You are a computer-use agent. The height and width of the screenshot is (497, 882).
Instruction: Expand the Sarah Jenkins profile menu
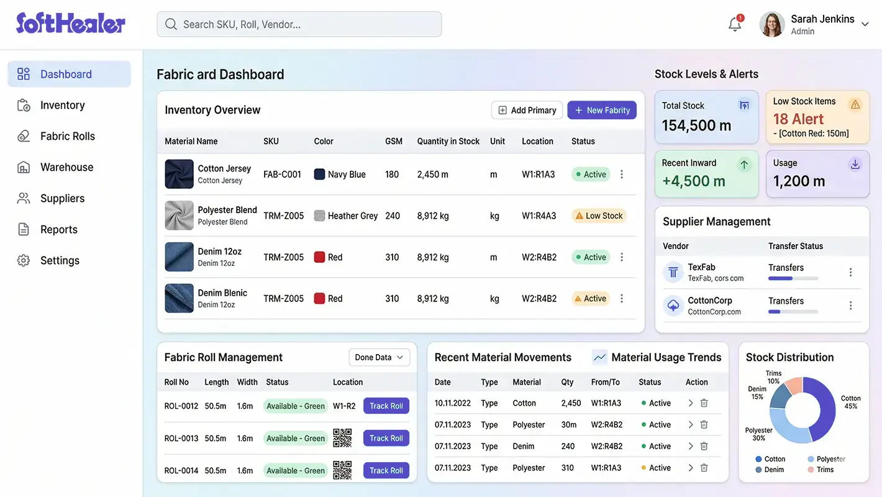click(x=865, y=24)
